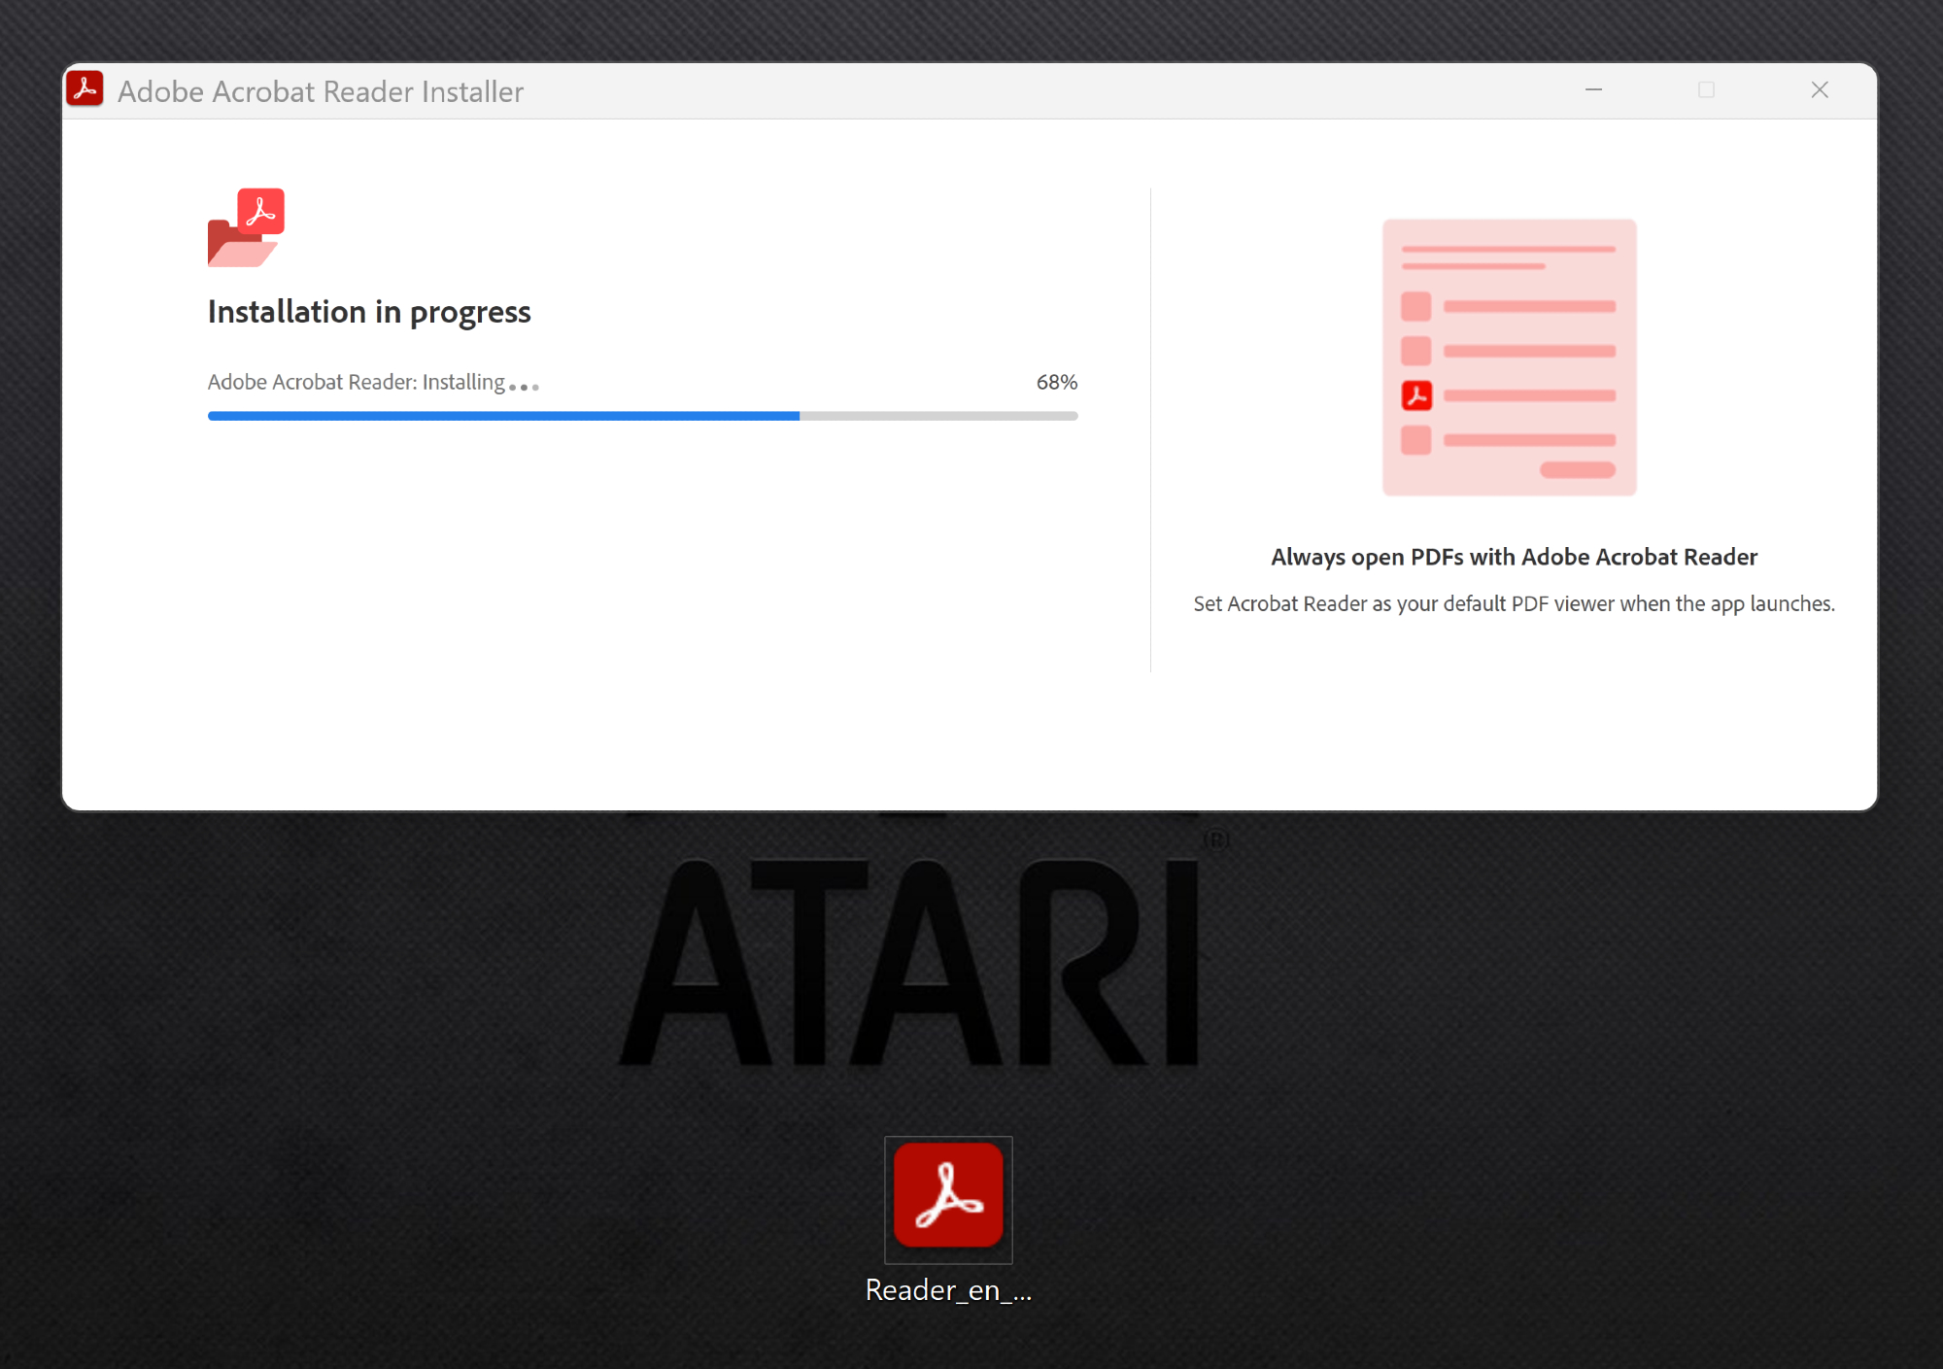Screen dimensions: 1943x1369
Task: Click the Acrobat logo in the title bar
Action: pyautogui.click(x=85, y=89)
